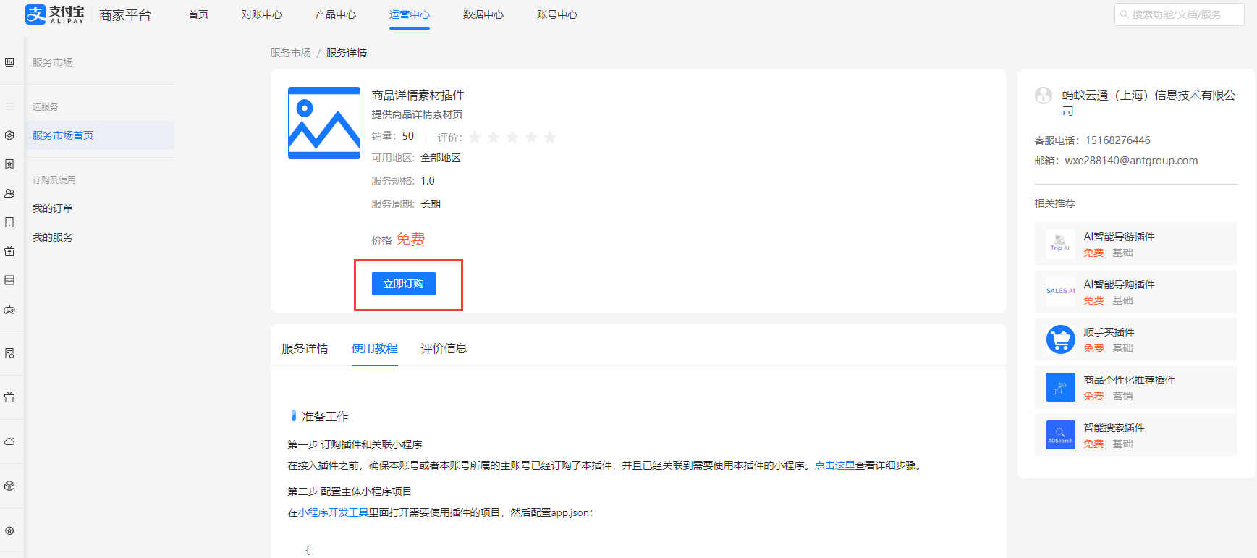1257x558 pixels.
Task: Click the game controller icon in sidebar
Action: 9,310
